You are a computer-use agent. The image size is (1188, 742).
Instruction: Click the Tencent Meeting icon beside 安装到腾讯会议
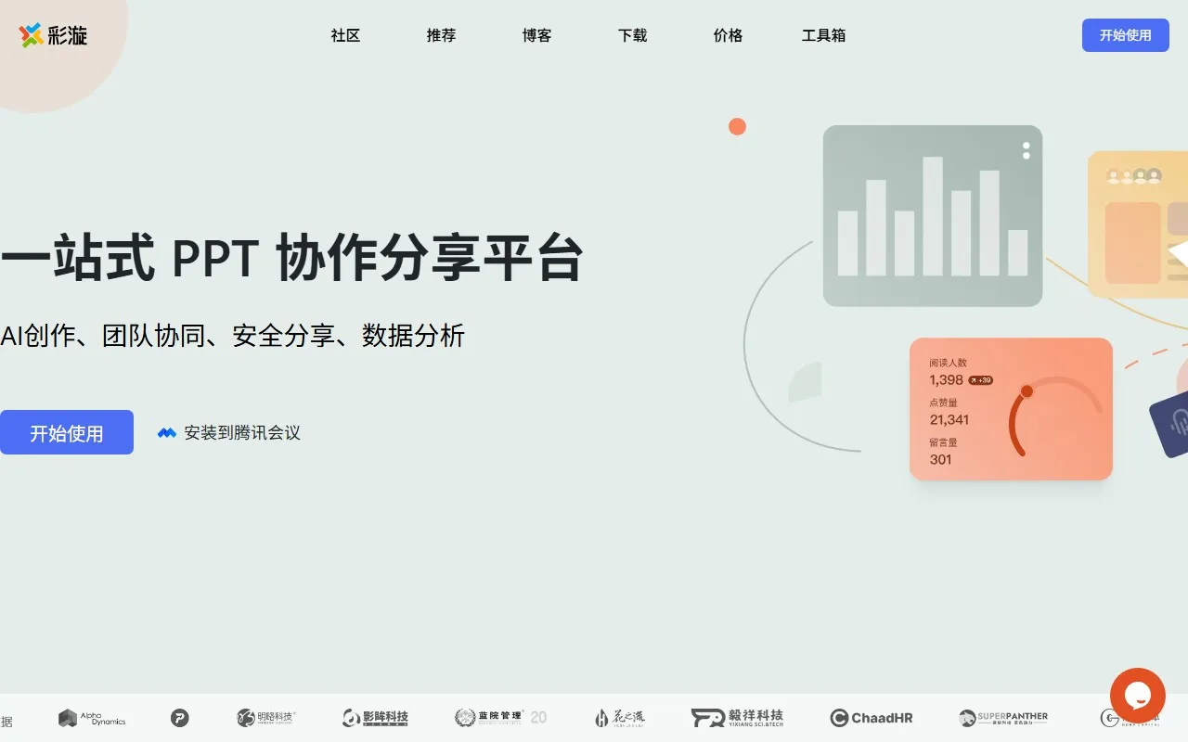pyautogui.click(x=167, y=432)
